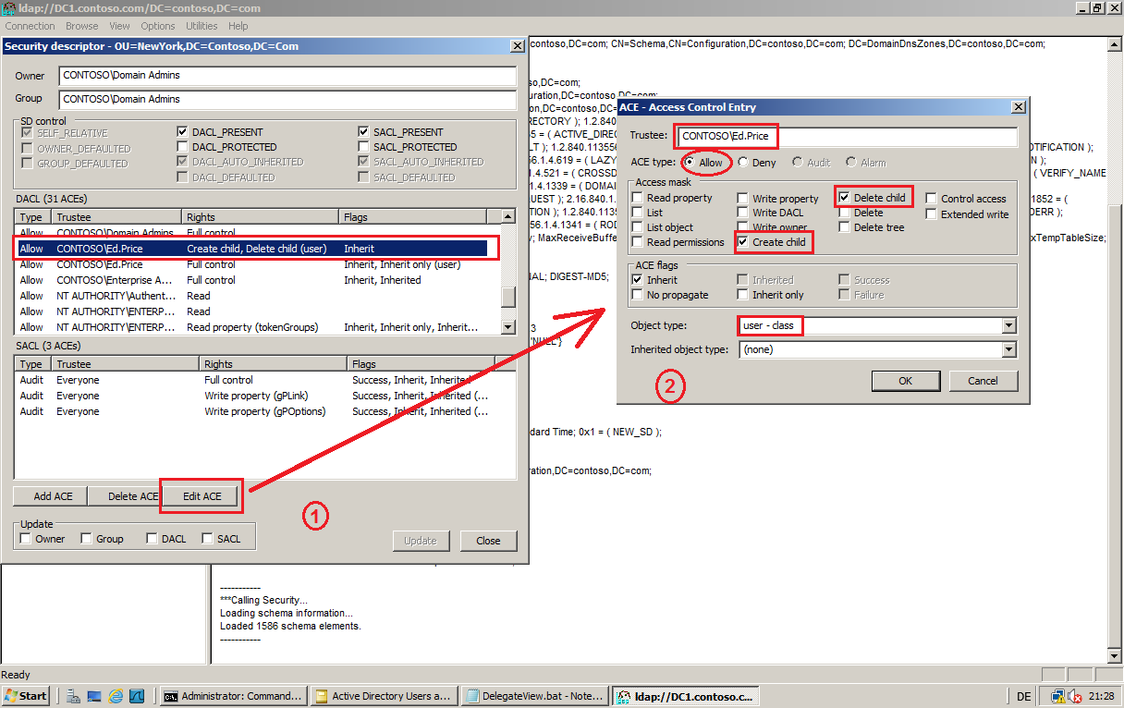Select the Deny ACE type radio button

point(743,163)
